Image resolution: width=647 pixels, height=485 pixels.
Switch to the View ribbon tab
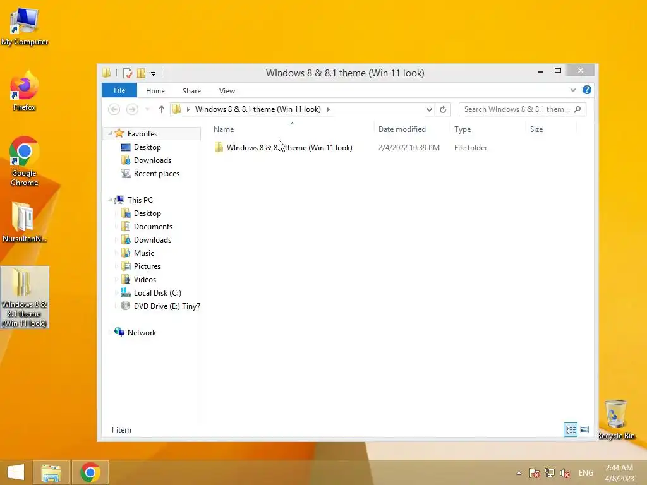tap(227, 91)
